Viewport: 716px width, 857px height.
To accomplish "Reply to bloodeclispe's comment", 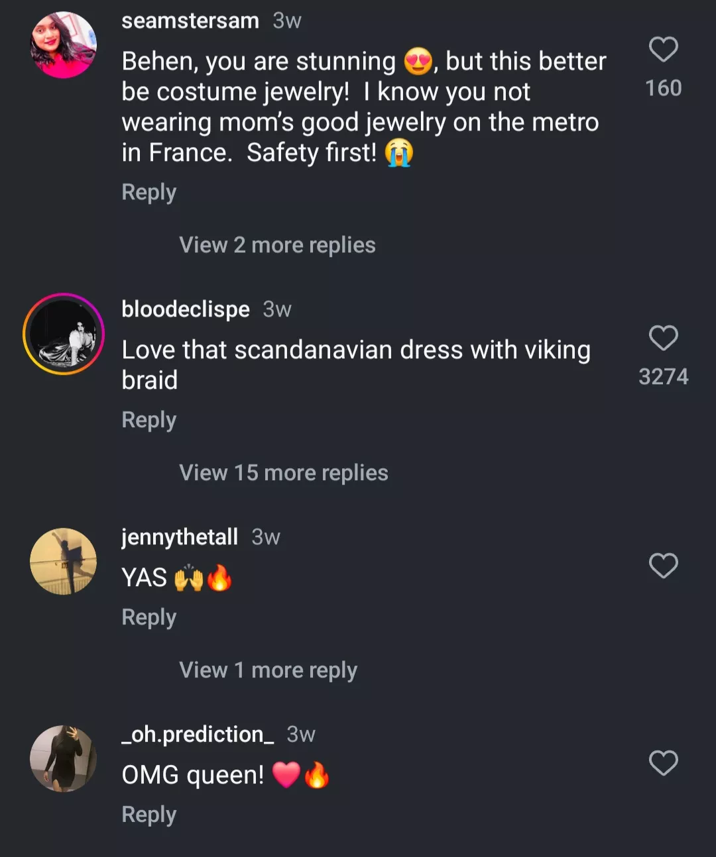I will coord(149,420).
